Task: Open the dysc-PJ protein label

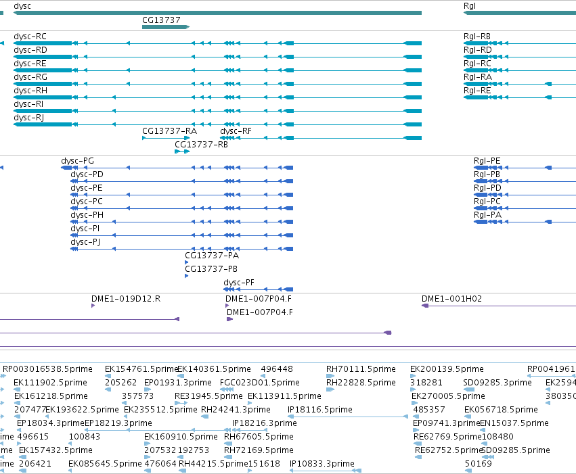Action: [x=85, y=243]
